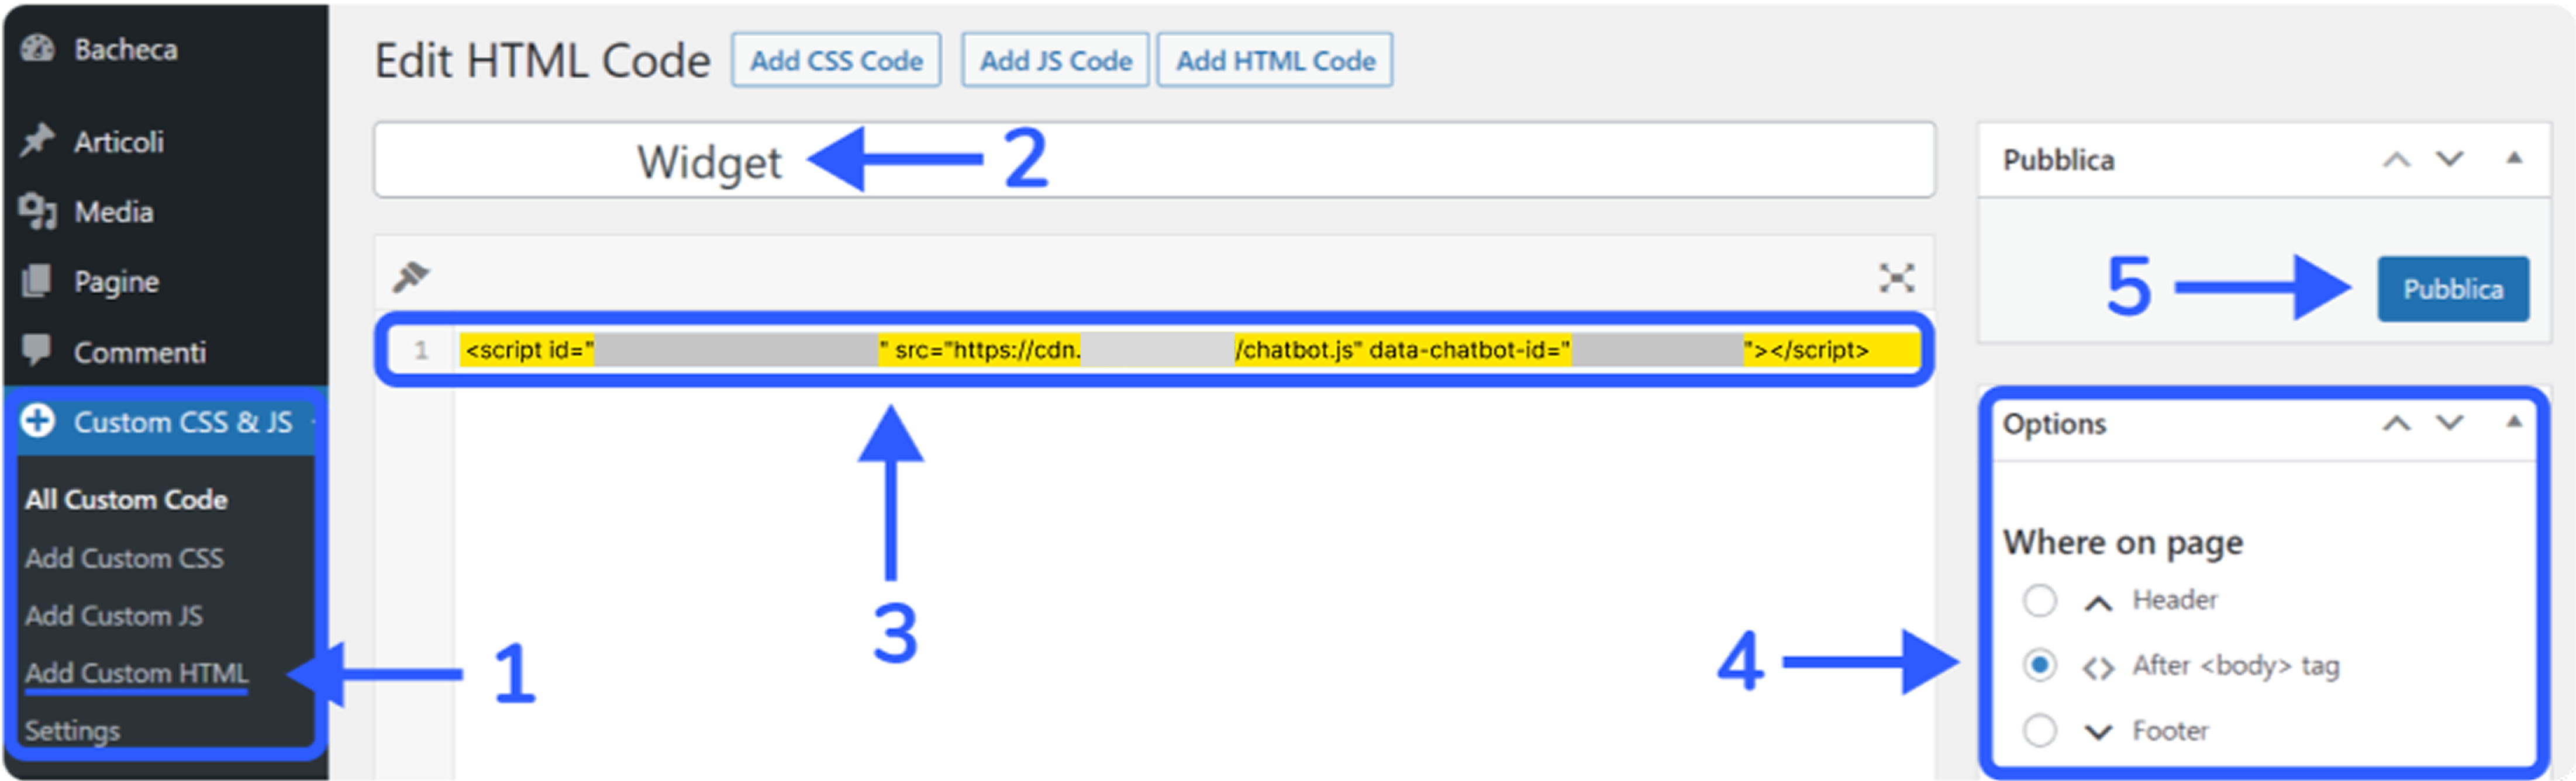Select the Header radio button
2576x781 pixels.
(2039, 600)
